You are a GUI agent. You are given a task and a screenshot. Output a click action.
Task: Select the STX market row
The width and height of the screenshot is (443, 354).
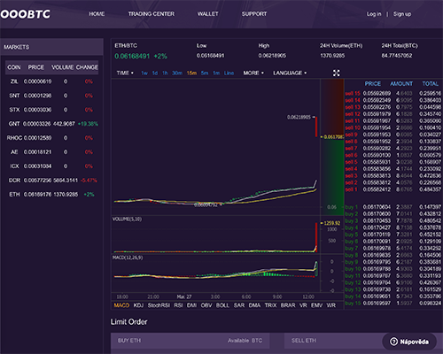pos(51,110)
